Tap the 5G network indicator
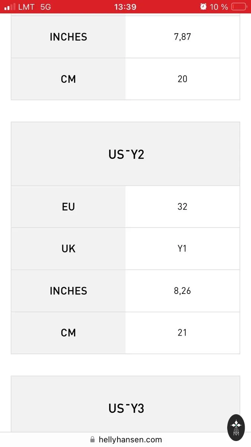 [x=45, y=7]
